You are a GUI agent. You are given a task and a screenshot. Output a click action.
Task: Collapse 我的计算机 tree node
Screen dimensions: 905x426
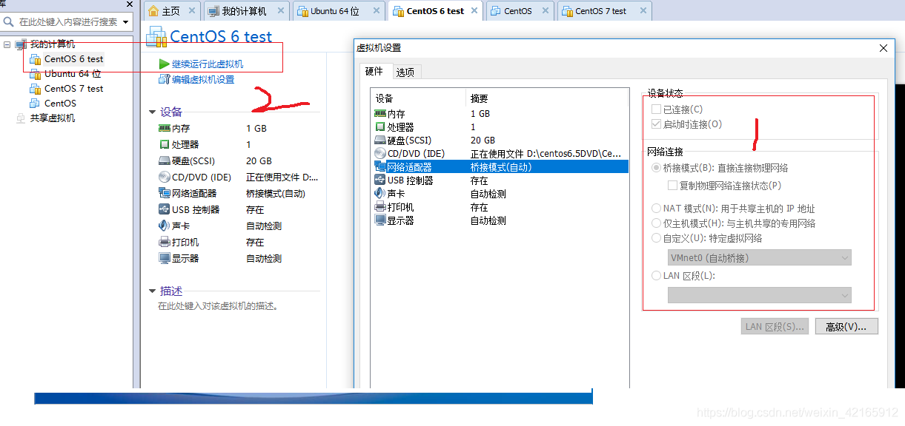click(7, 44)
